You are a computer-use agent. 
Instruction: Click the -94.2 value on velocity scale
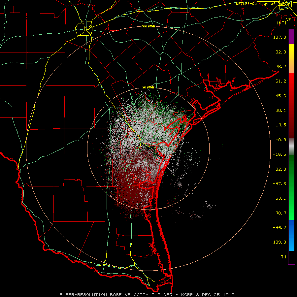click(280, 227)
